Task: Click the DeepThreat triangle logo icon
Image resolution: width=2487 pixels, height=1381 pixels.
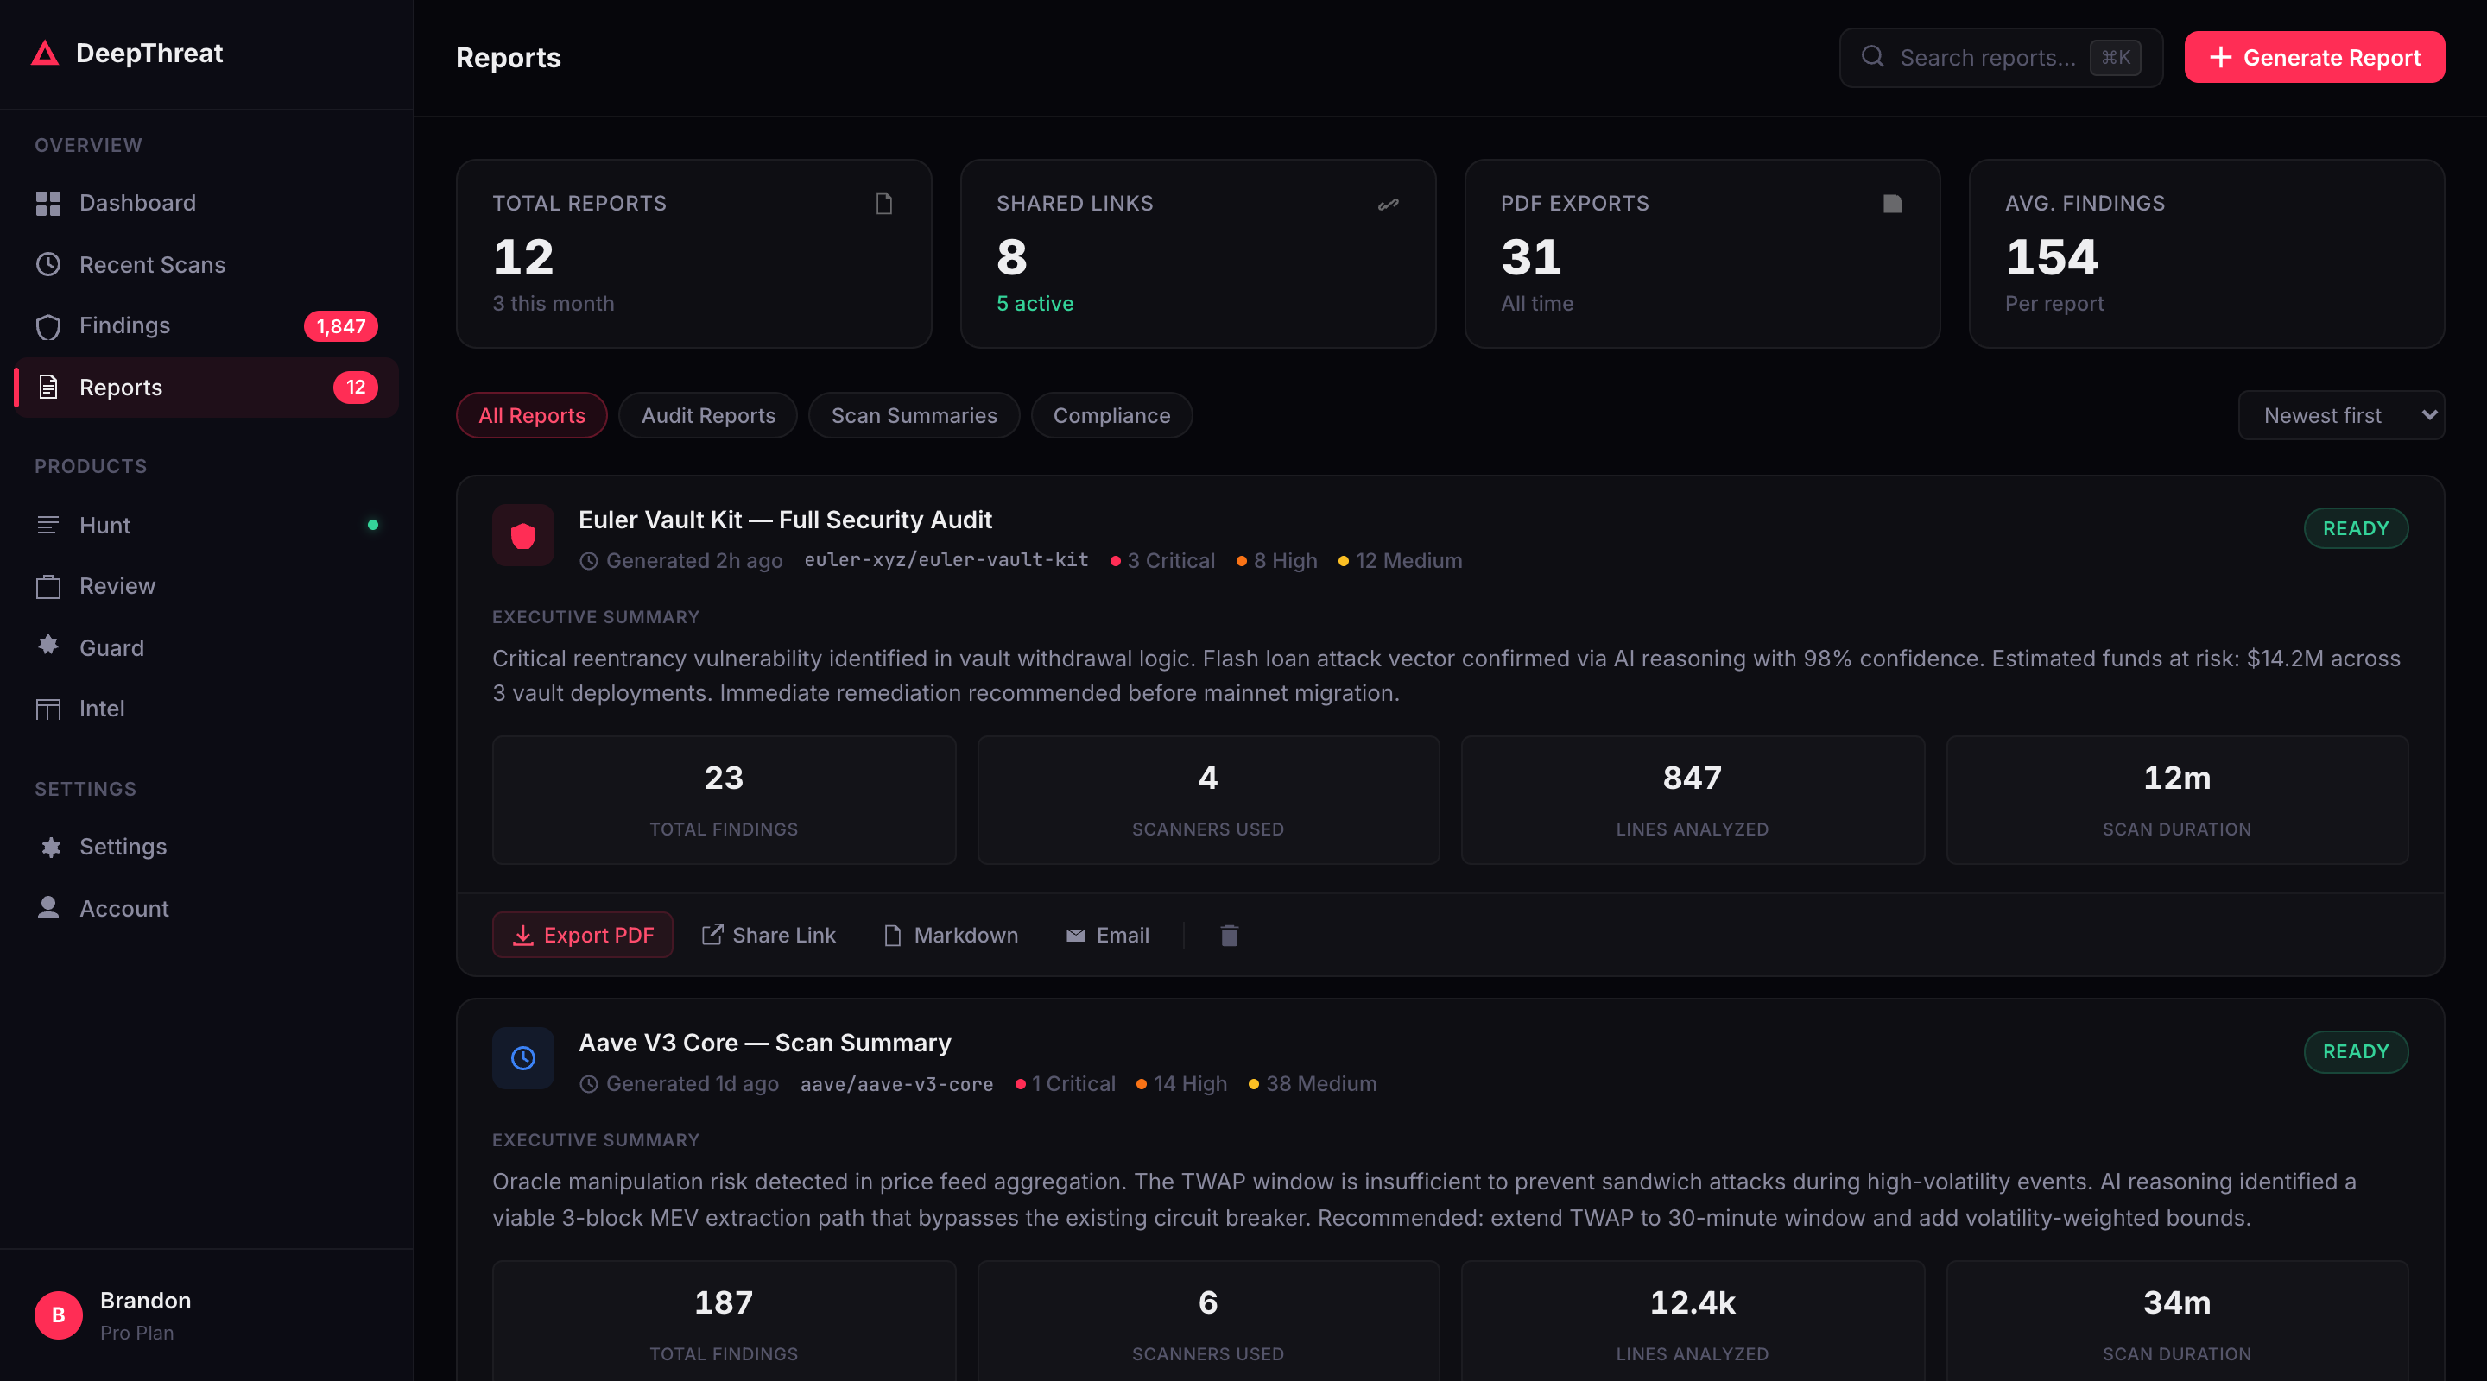Action: coord(44,53)
